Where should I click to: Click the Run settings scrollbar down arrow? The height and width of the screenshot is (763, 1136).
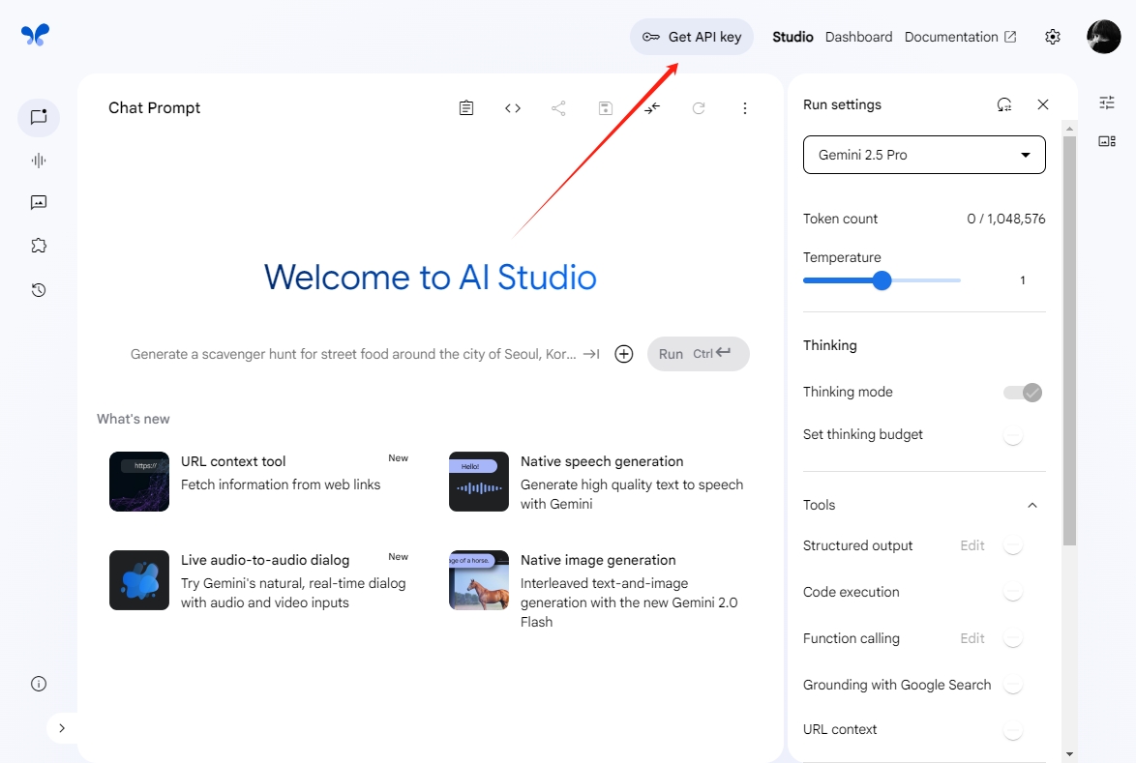tap(1069, 754)
